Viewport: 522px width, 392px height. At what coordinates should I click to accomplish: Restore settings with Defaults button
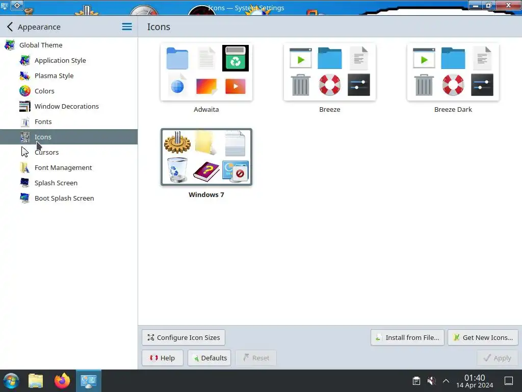click(210, 358)
